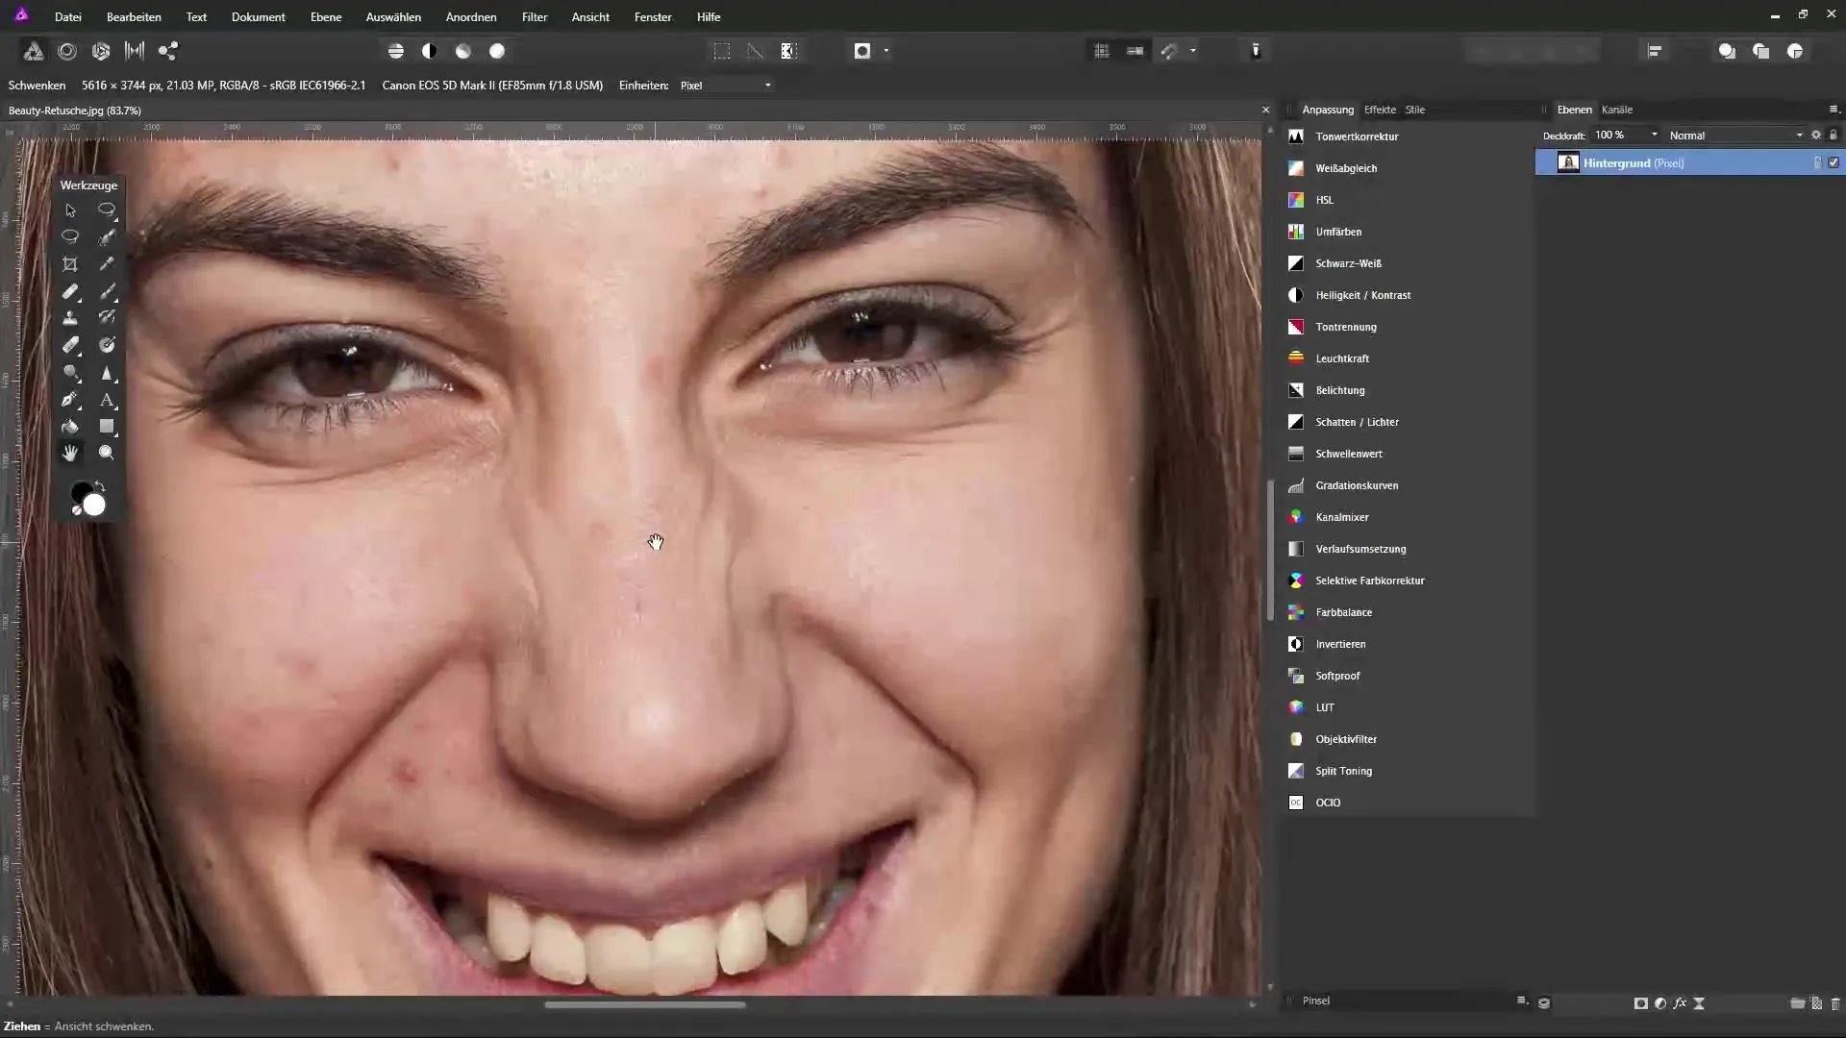Open the layer blend options gear
The width and height of the screenshot is (1846, 1038).
pos(1816,136)
